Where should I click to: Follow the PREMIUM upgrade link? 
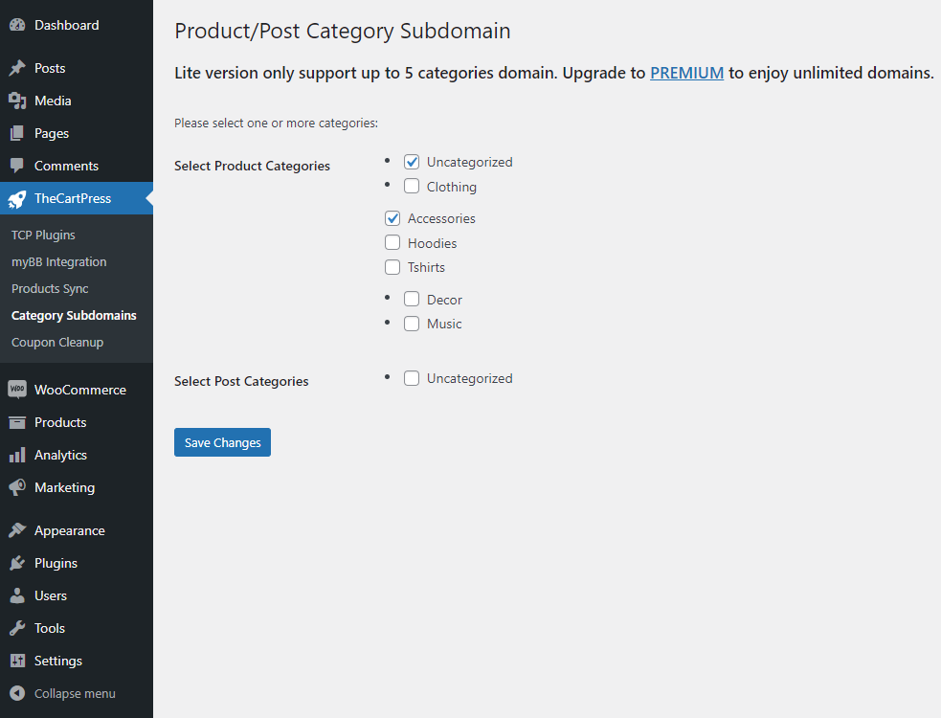[686, 73]
